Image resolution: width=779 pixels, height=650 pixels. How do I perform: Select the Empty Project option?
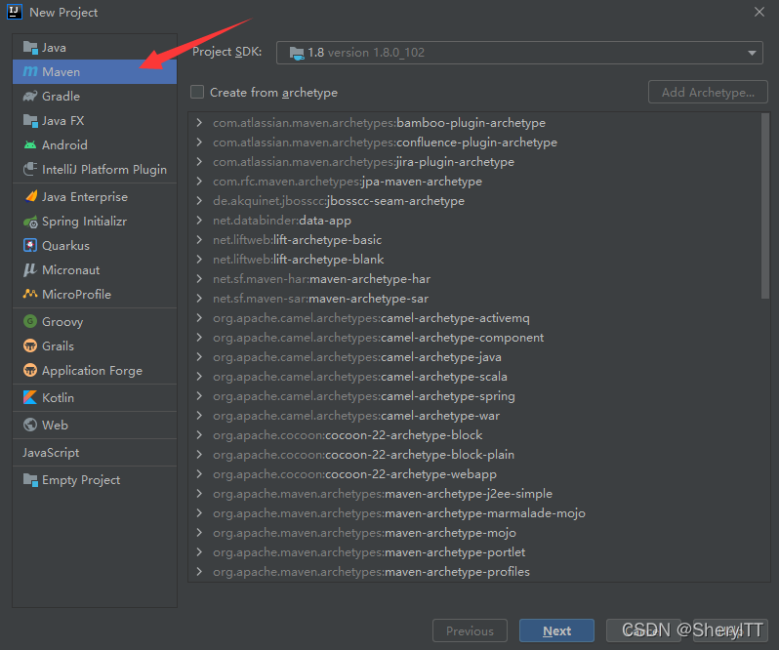95,480
